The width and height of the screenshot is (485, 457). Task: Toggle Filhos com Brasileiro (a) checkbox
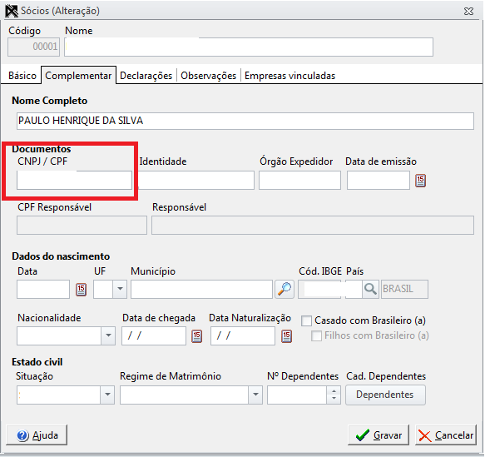tap(316, 335)
